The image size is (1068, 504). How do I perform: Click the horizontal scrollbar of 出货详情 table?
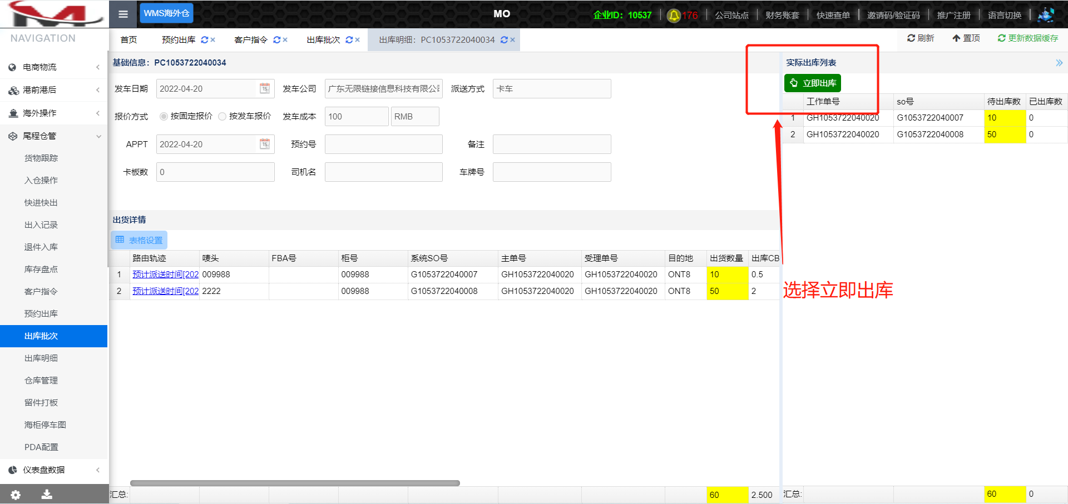click(x=295, y=483)
